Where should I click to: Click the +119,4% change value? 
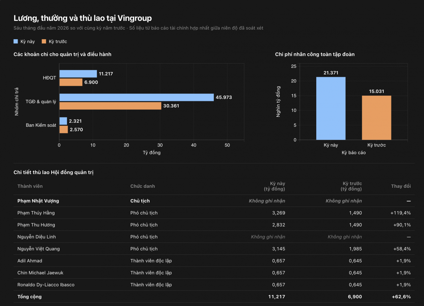[401, 213]
